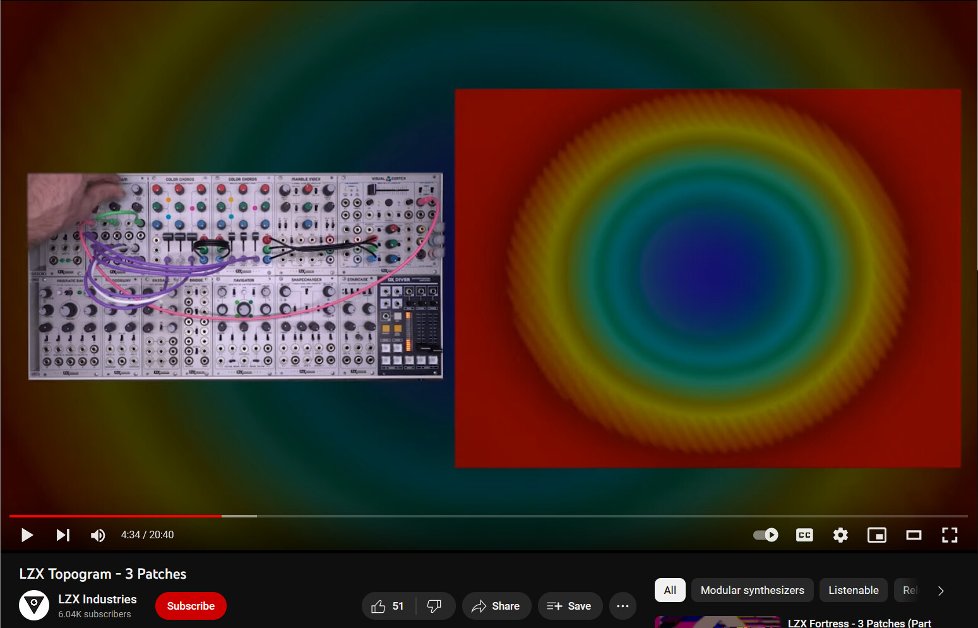Open LZX Industries channel name link
This screenshot has width=978, height=628.
click(x=97, y=599)
